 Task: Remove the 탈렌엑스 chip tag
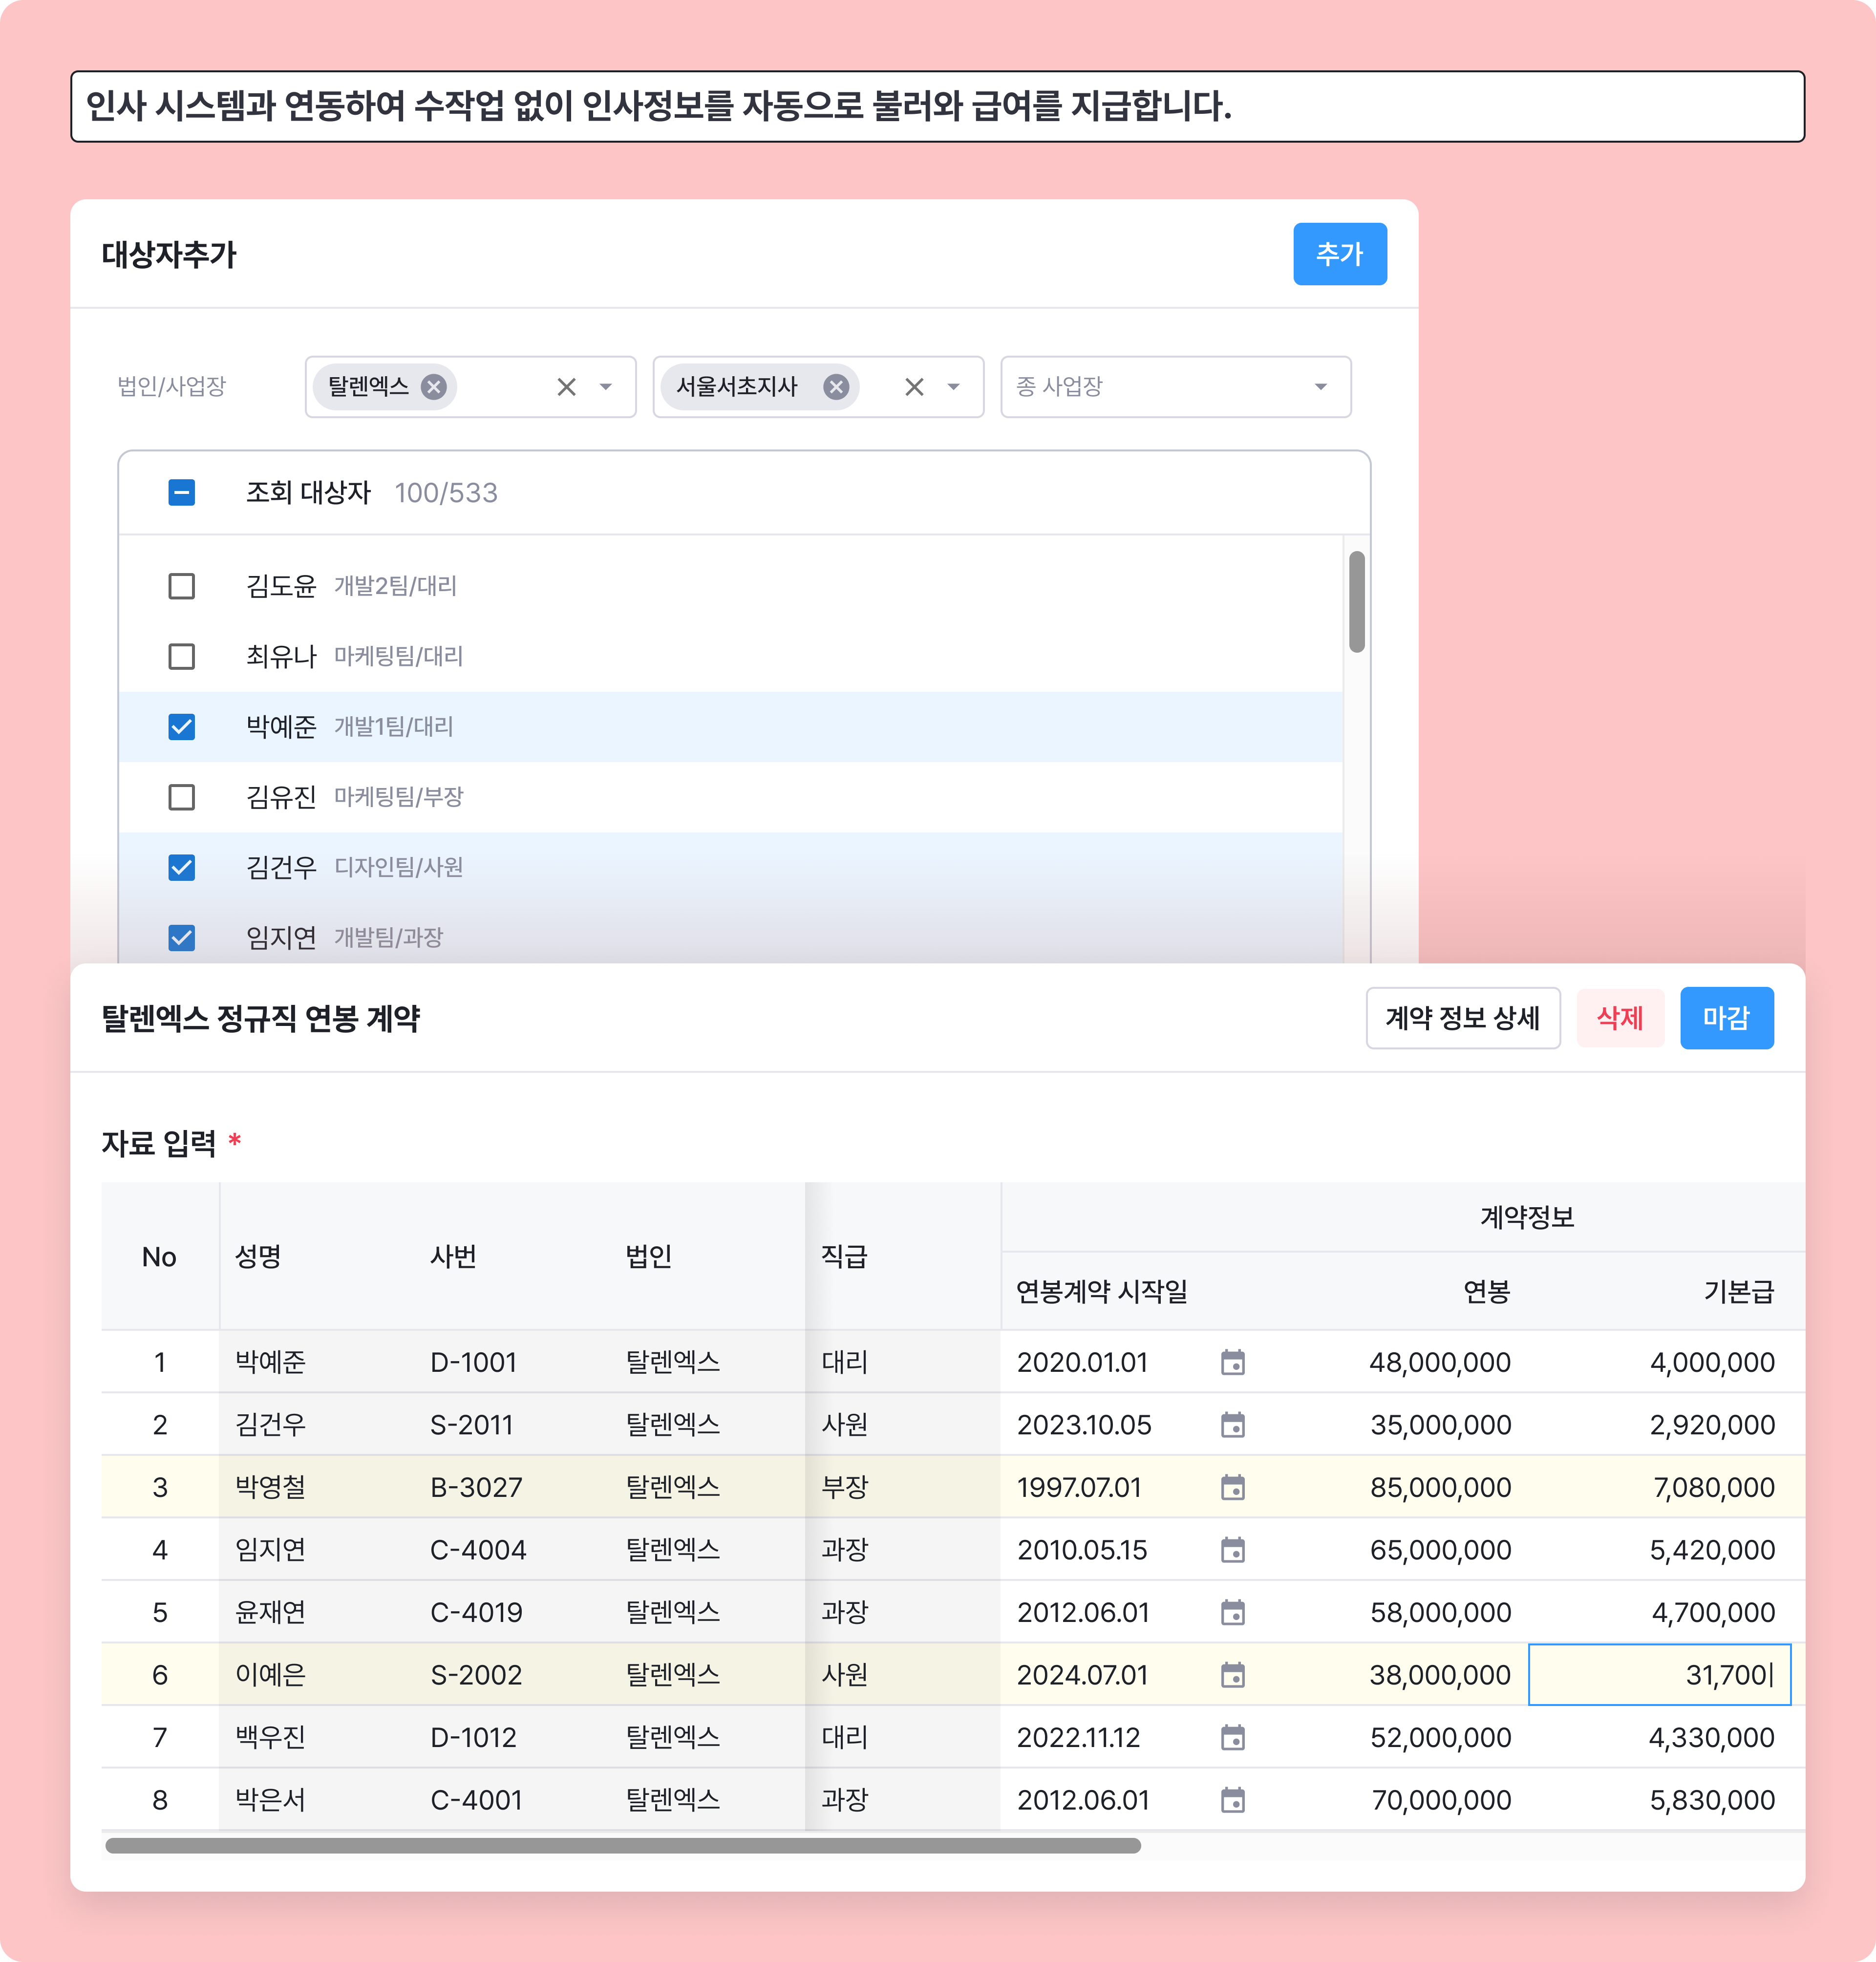point(433,387)
